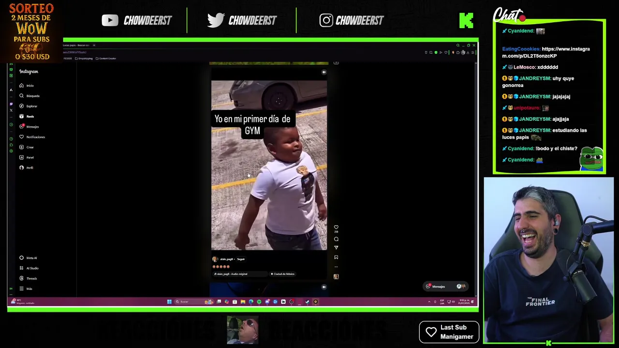Click Crear in the Instagram sidebar
This screenshot has height=348, width=619.
[27, 147]
